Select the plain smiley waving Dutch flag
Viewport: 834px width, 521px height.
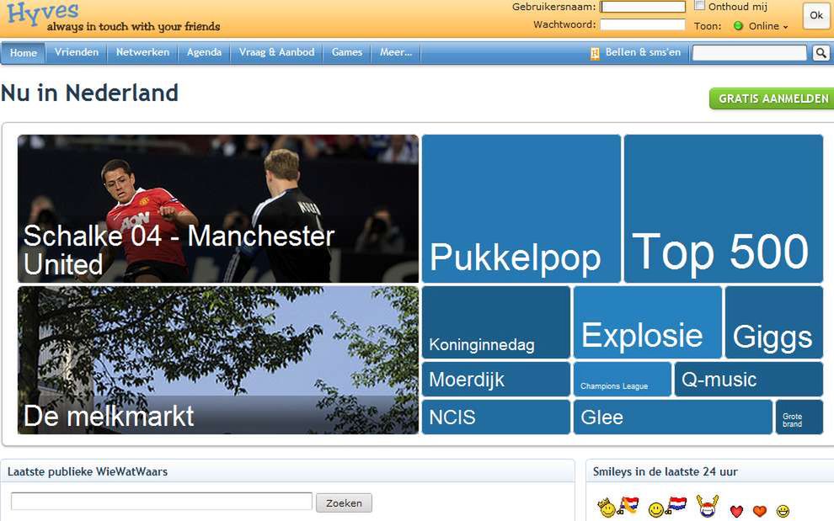667,507
